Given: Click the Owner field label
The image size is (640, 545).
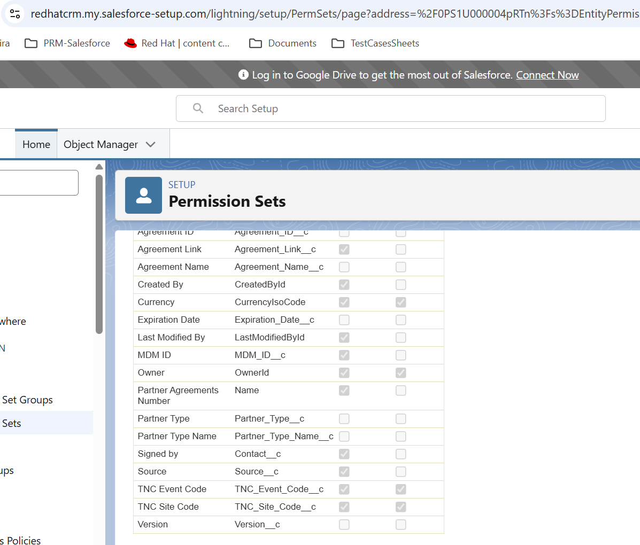Looking at the screenshot, I should 151,372.
